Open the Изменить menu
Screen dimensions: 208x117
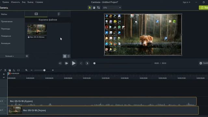coord(15,2)
